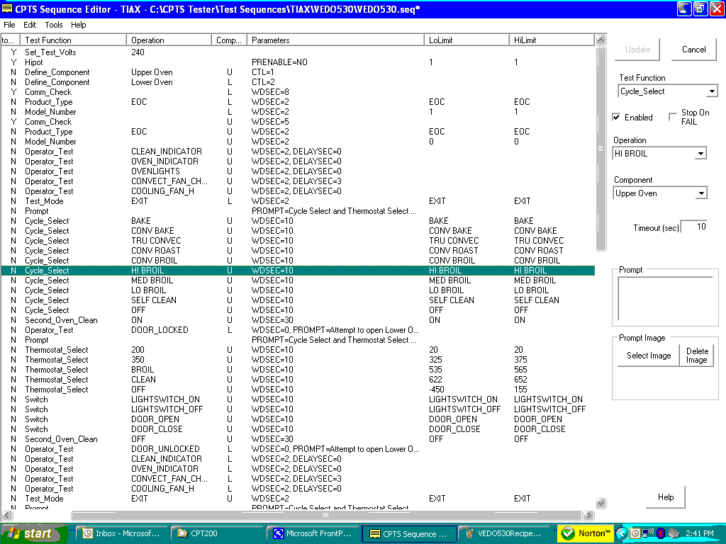This screenshot has width=726, height=544.
Task: Click the vertical scrollbar thumb
Action: coord(601,148)
